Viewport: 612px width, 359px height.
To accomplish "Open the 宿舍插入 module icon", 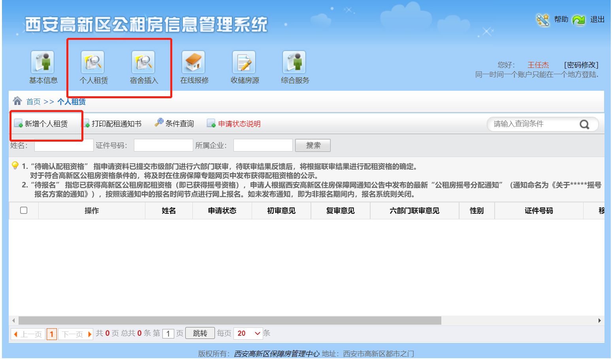I will (x=143, y=62).
